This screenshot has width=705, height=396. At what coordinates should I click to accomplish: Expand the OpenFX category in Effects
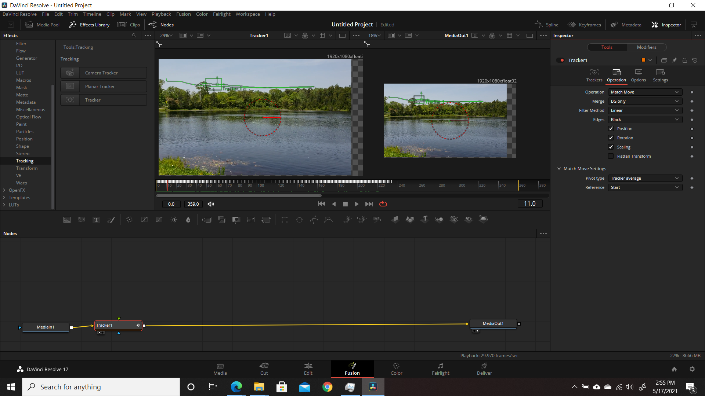click(4, 190)
